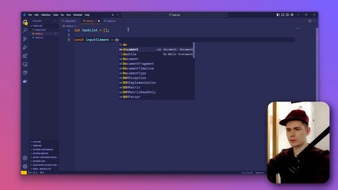The height and width of the screenshot is (190, 338).
Task: Open the File menu
Action: pos(30,15)
